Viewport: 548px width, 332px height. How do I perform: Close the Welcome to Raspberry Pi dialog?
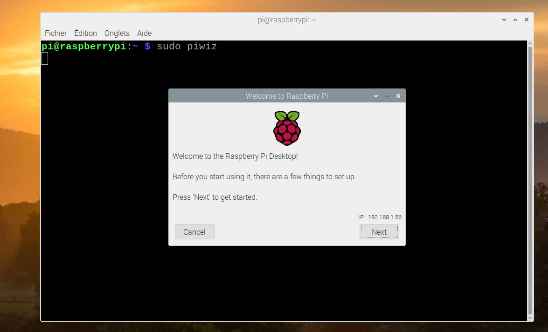398,96
